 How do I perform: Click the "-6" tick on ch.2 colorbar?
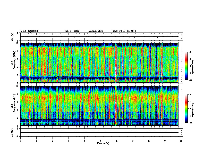pos(190,95)
